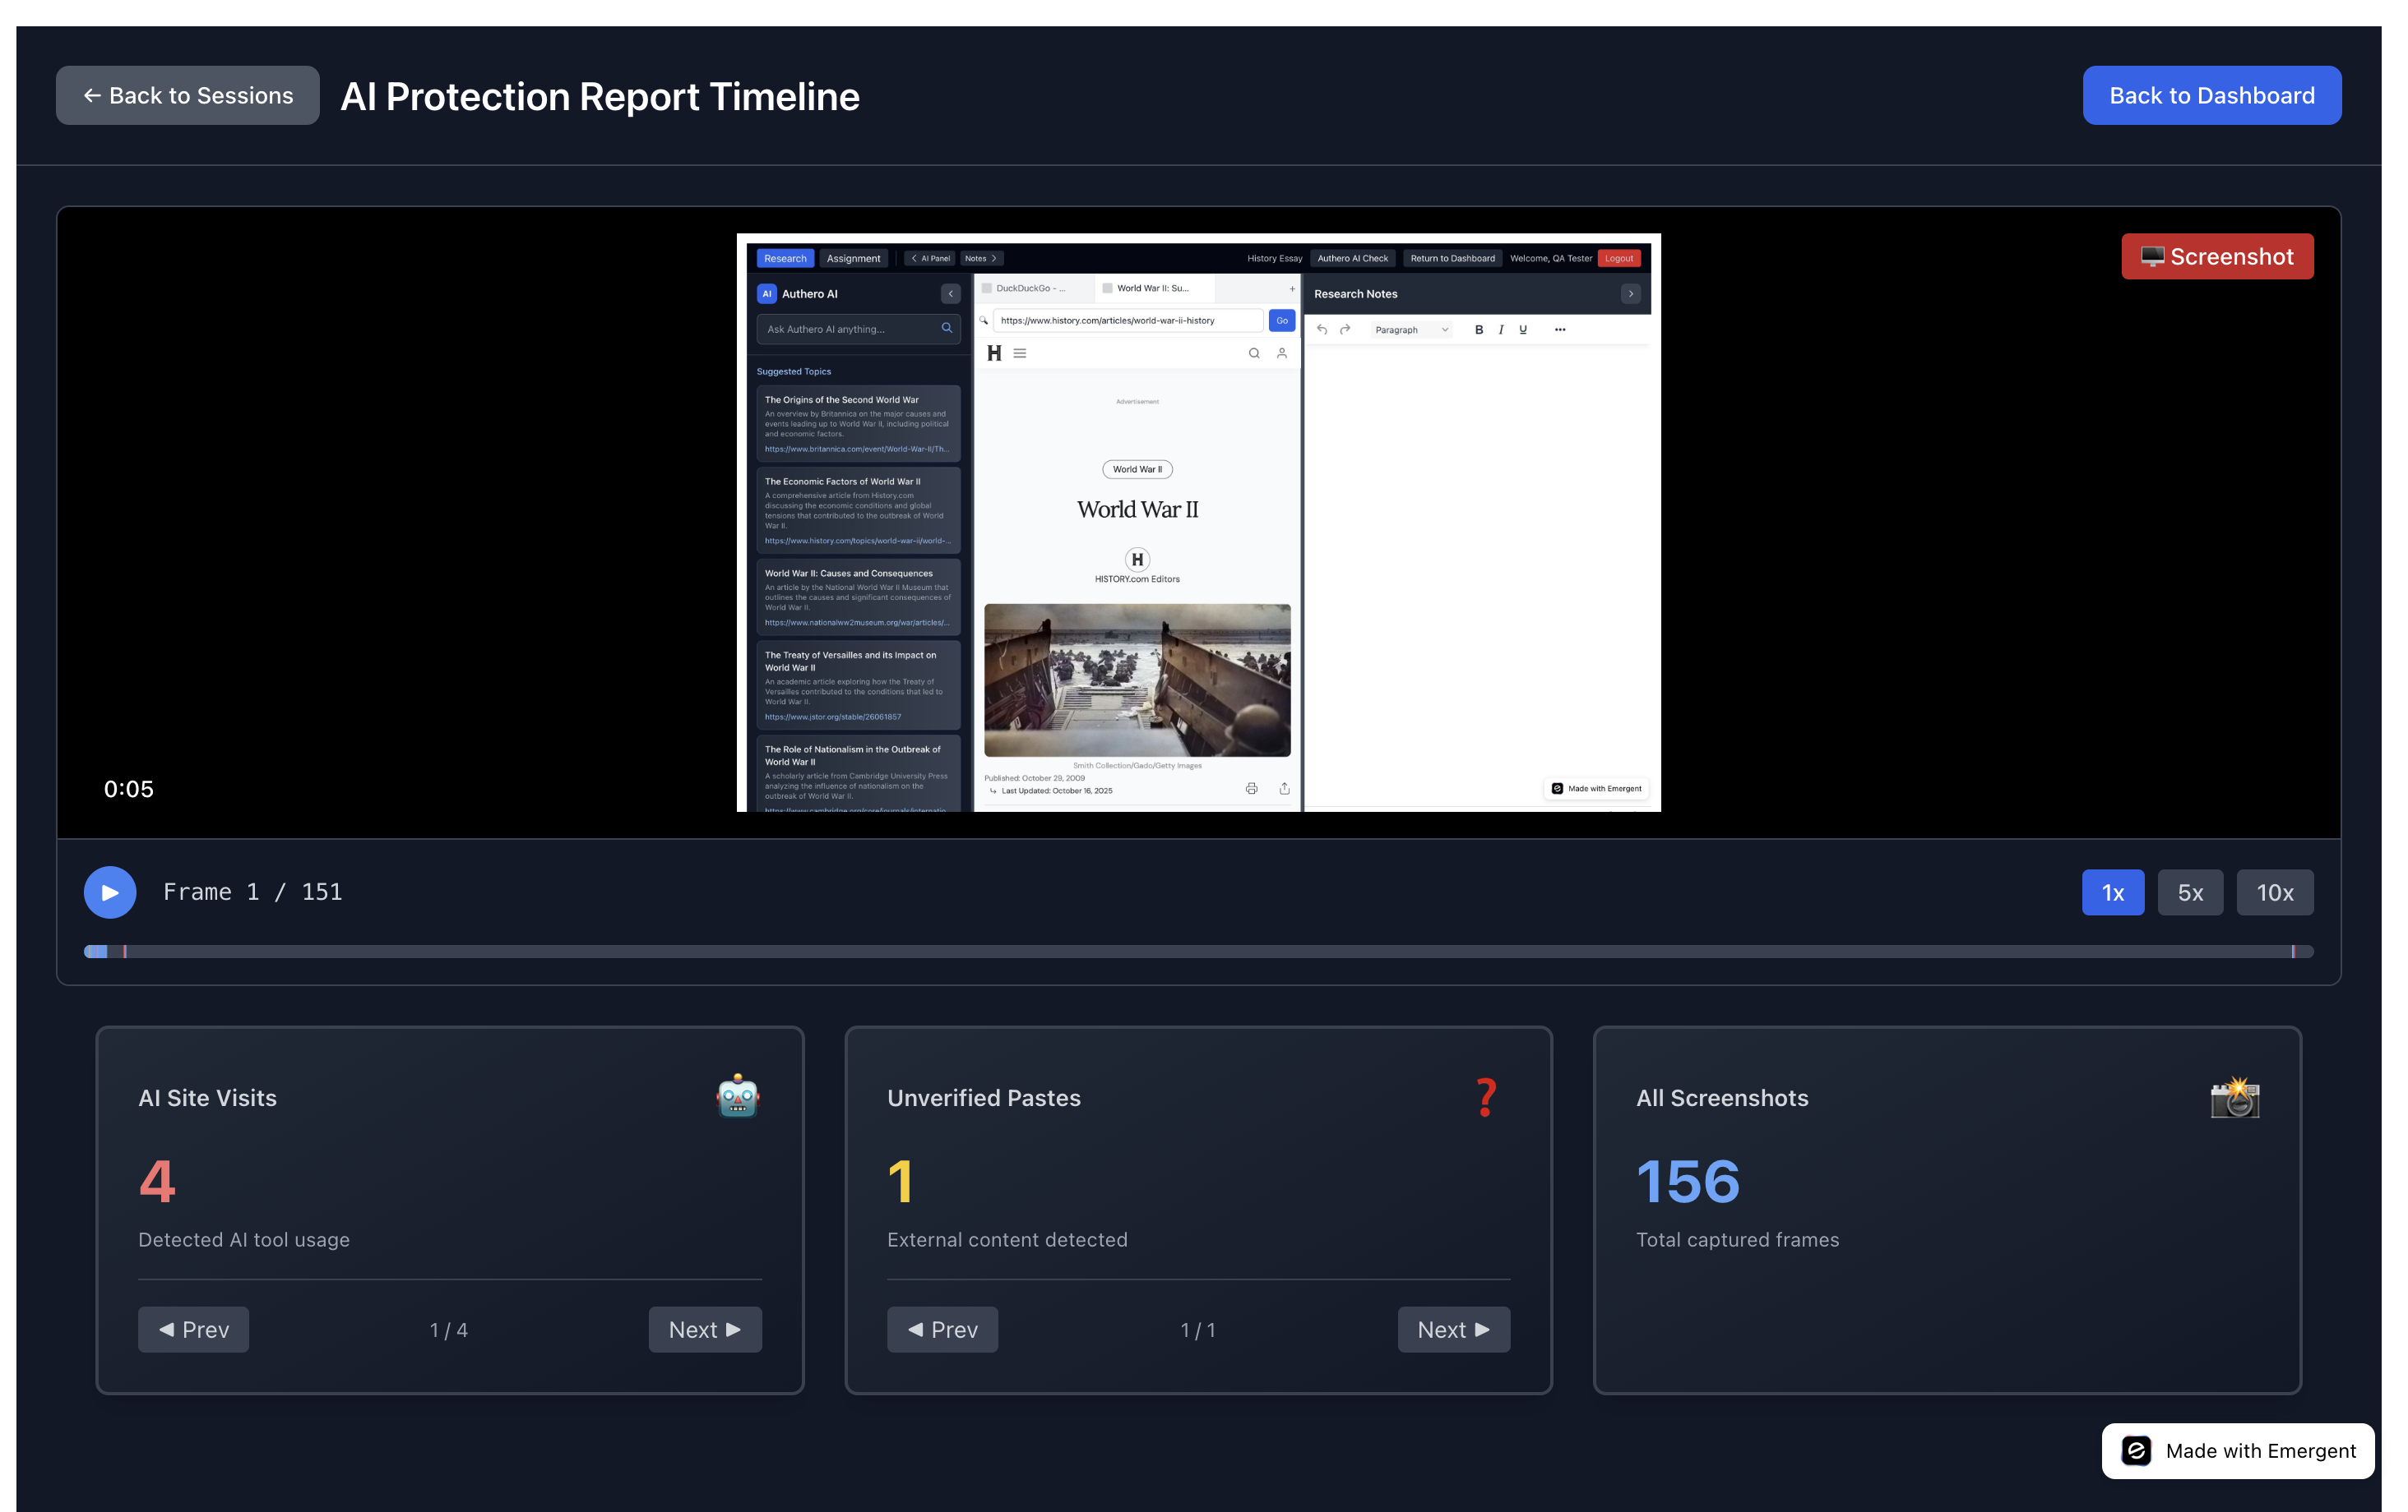Image resolution: width=2408 pixels, height=1512 pixels.
Task: Set playback speed to 5x
Action: click(x=2189, y=892)
